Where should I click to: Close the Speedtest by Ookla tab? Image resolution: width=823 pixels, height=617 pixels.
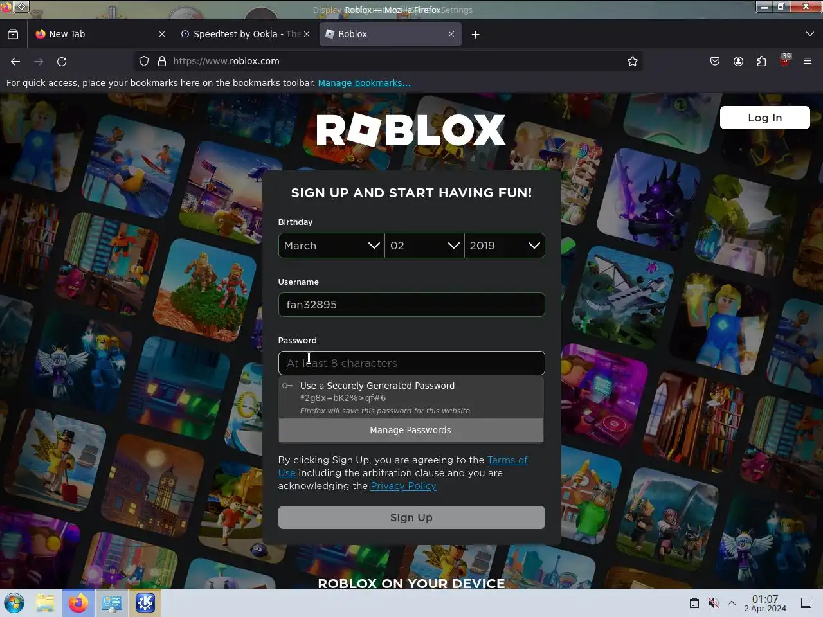click(307, 34)
